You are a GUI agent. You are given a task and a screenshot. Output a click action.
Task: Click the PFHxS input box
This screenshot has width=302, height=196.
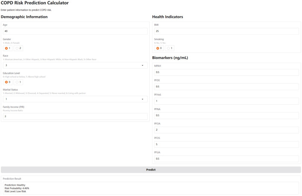point(226,101)
